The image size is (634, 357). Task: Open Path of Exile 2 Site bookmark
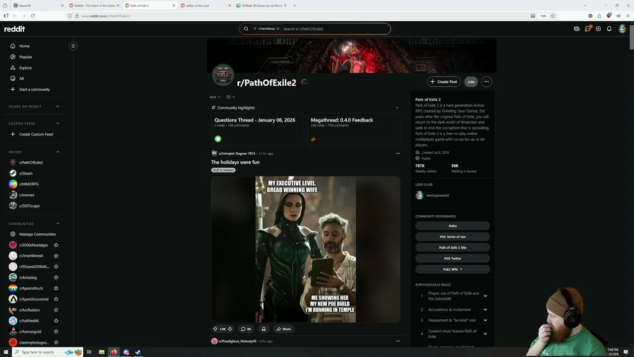point(453,247)
